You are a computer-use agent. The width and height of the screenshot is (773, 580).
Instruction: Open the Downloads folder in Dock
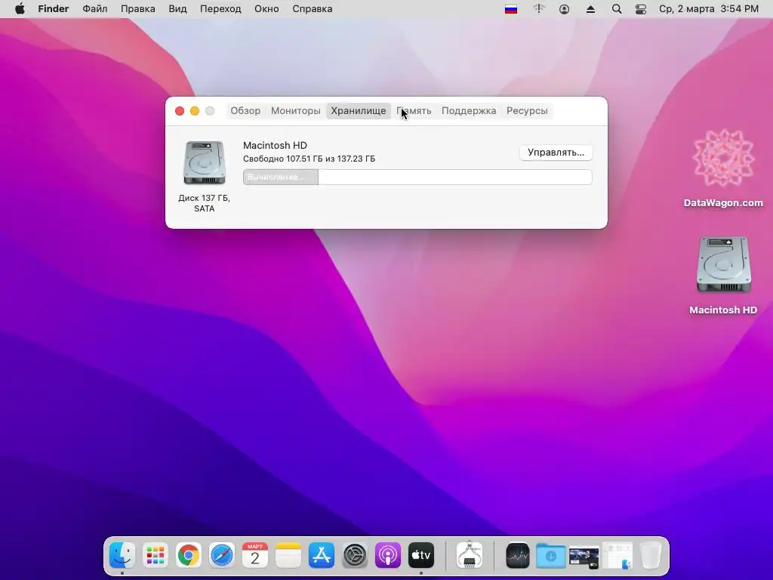[x=550, y=555]
